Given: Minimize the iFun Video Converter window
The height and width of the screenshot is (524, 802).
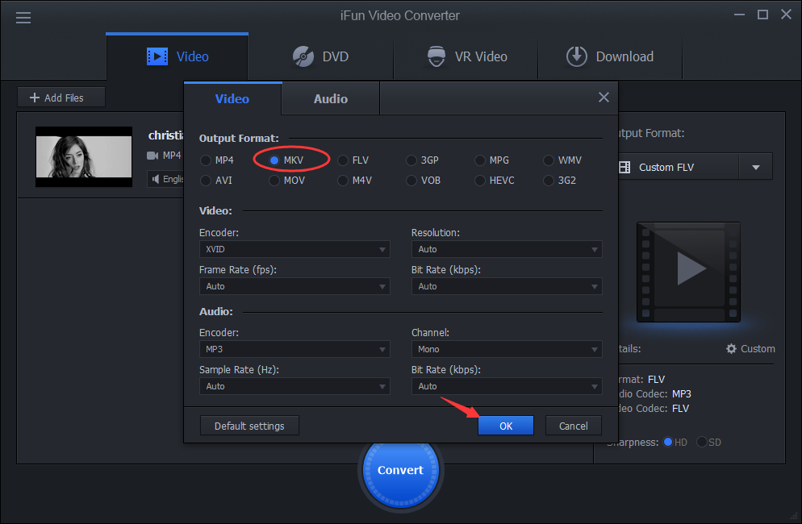Looking at the screenshot, I should tap(739, 15).
